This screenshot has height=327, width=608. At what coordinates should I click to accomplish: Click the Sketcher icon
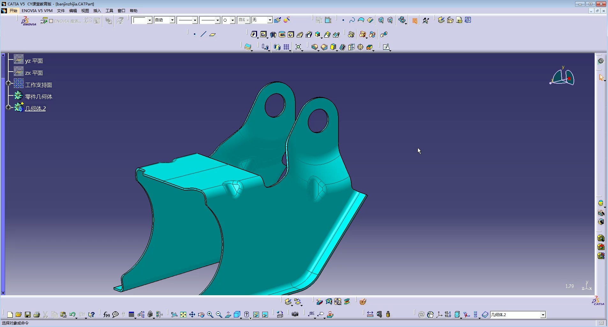pyautogui.click(x=386, y=47)
